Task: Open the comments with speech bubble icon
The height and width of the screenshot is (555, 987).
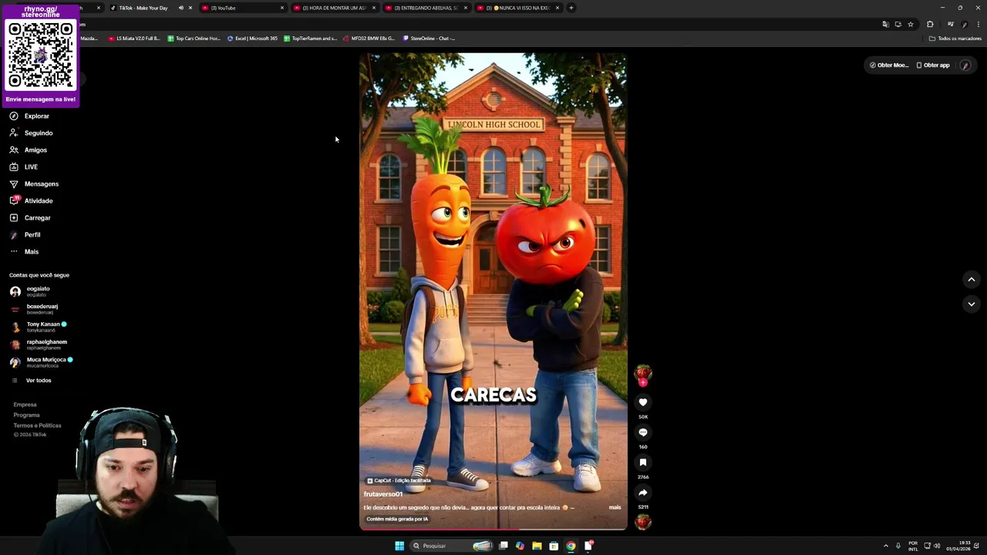Action: pyautogui.click(x=643, y=432)
